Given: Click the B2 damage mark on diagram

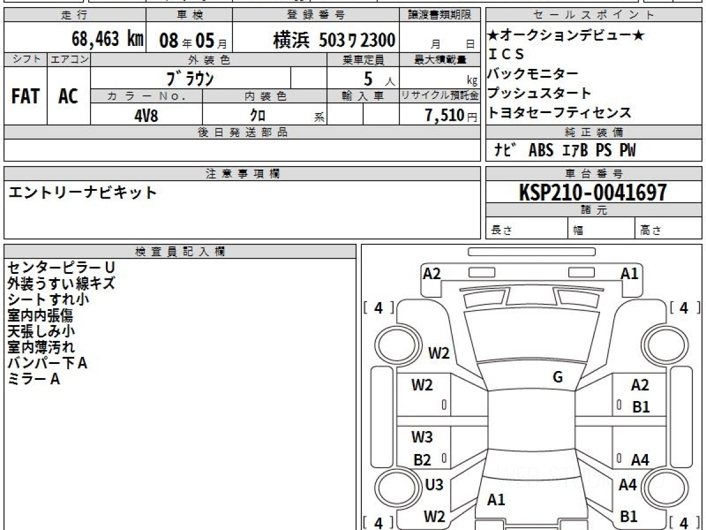Looking at the screenshot, I should click(x=422, y=461).
